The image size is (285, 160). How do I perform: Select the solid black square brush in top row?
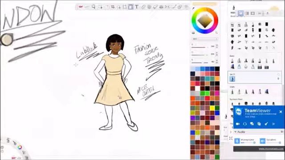(x=267, y=24)
